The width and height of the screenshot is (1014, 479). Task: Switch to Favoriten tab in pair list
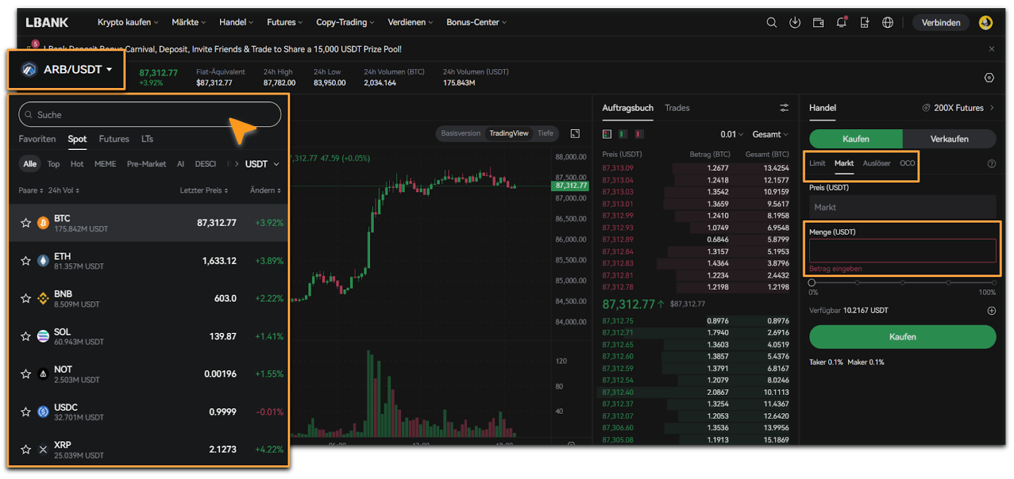[x=37, y=139]
